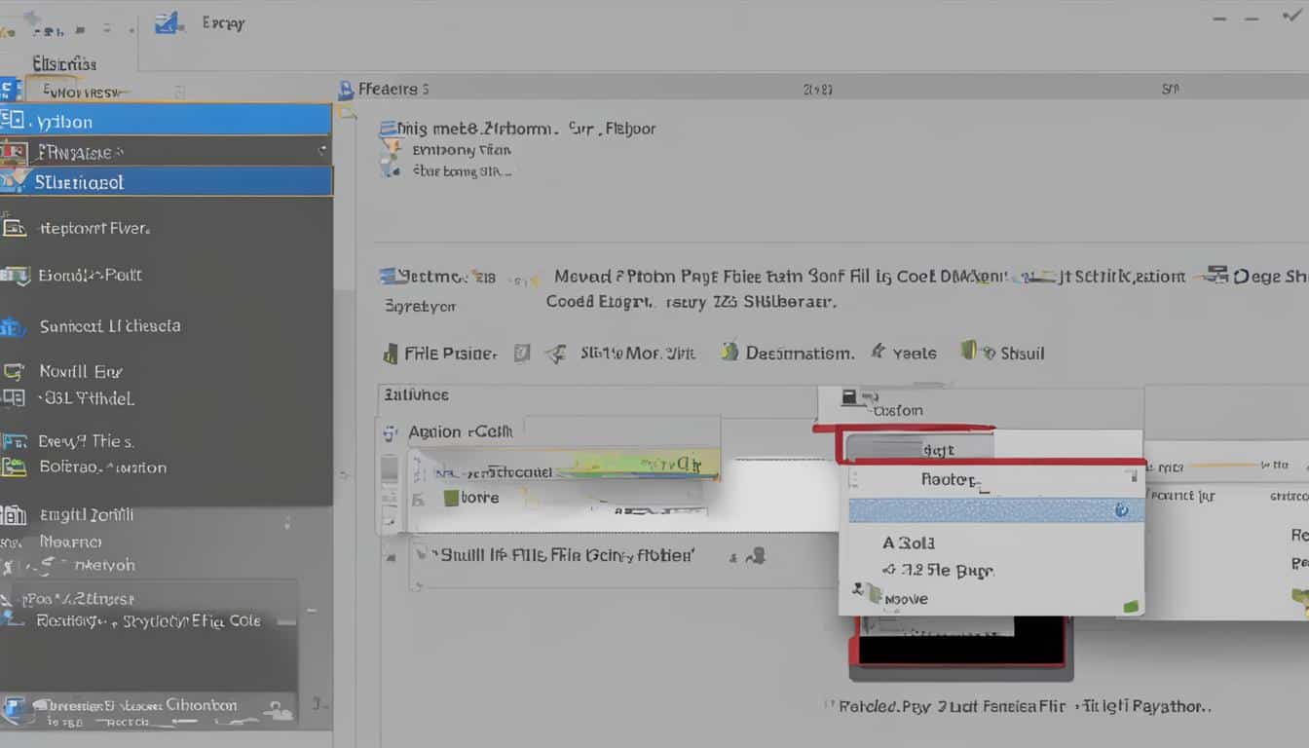Click the green icon before "Sbsuil"
The width and height of the screenshot is (1309, 748).
(x=969, y=350)
